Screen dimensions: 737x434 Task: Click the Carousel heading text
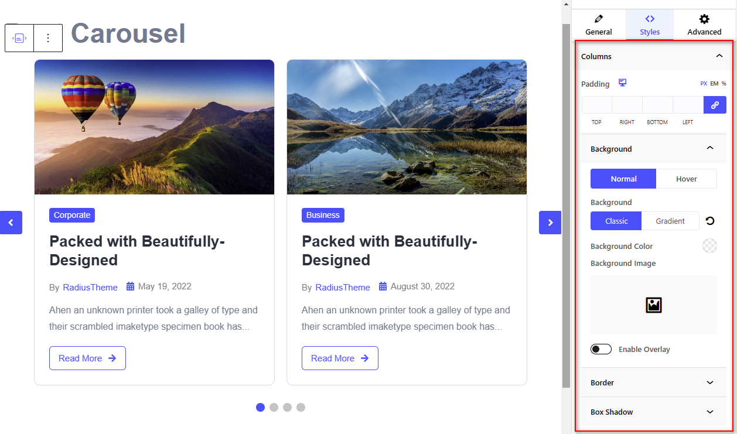[128, 33]
